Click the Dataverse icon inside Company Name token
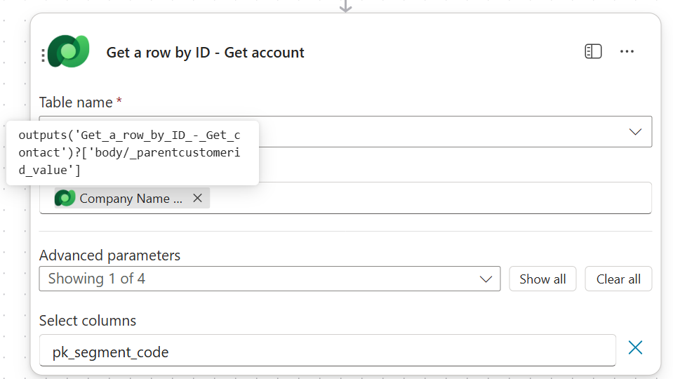673x379 pixels. point(65,199)
